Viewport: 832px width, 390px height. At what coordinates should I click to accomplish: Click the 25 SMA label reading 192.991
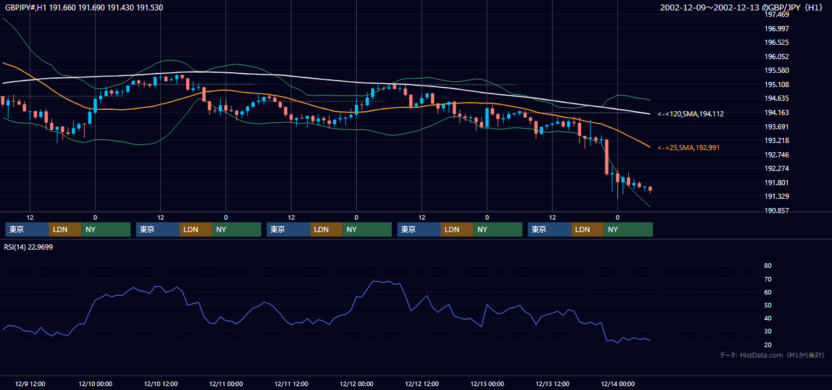688,148
